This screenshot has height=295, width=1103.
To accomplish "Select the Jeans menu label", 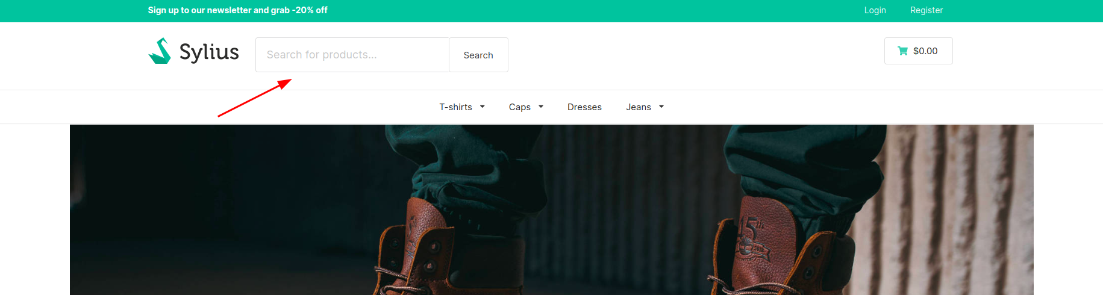I will tap(638, 107).
